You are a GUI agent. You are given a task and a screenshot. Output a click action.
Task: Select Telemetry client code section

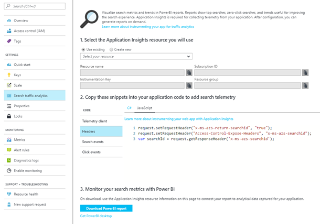pyautogui.click(x=101, y=121)
